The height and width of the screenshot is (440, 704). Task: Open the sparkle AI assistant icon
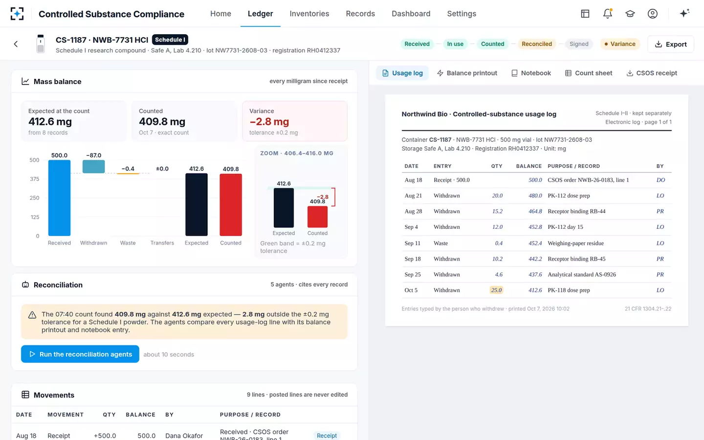684,13
